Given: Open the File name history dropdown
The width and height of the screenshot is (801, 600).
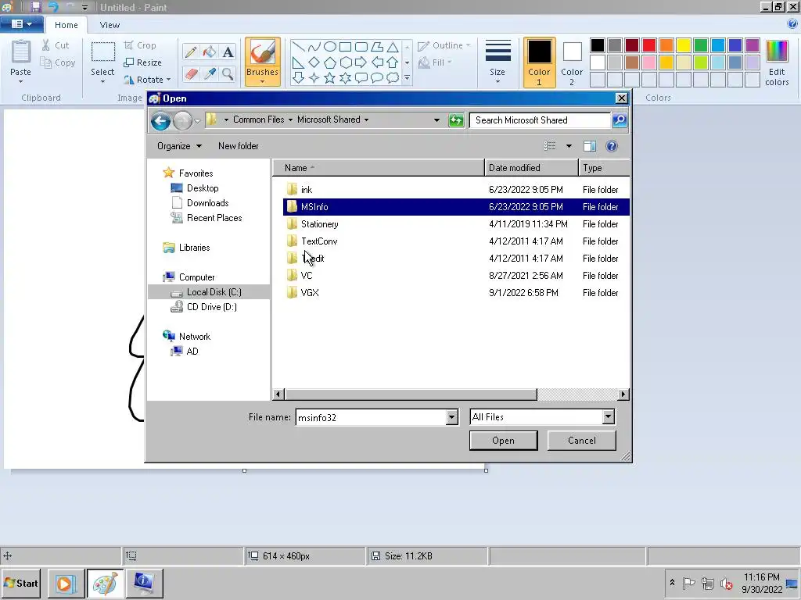Looking at the screenshot, I should pos(451,417).
